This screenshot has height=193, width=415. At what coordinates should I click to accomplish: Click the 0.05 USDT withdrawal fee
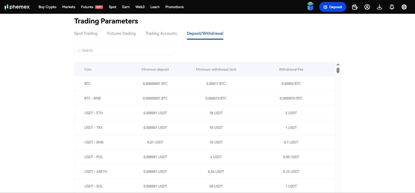pyautogui.click(x=291, y=157)
